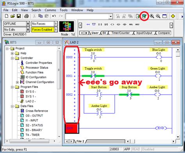Click the Undo arrow icon
This screenshot has height=153, width=185.
54,16
